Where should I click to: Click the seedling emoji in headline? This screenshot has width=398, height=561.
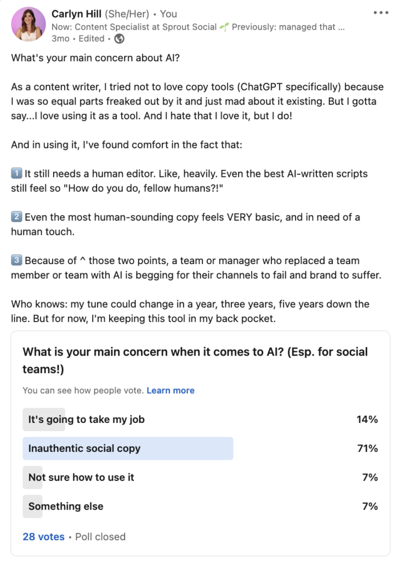(x=223, y=26)
